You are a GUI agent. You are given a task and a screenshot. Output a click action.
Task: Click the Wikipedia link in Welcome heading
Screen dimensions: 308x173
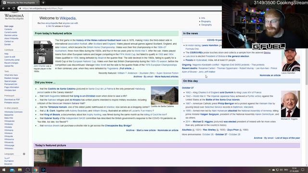(x=67, y=18)
